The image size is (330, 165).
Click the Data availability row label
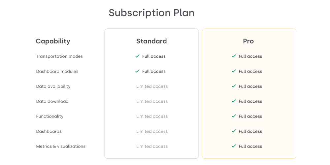pos(53,86)
